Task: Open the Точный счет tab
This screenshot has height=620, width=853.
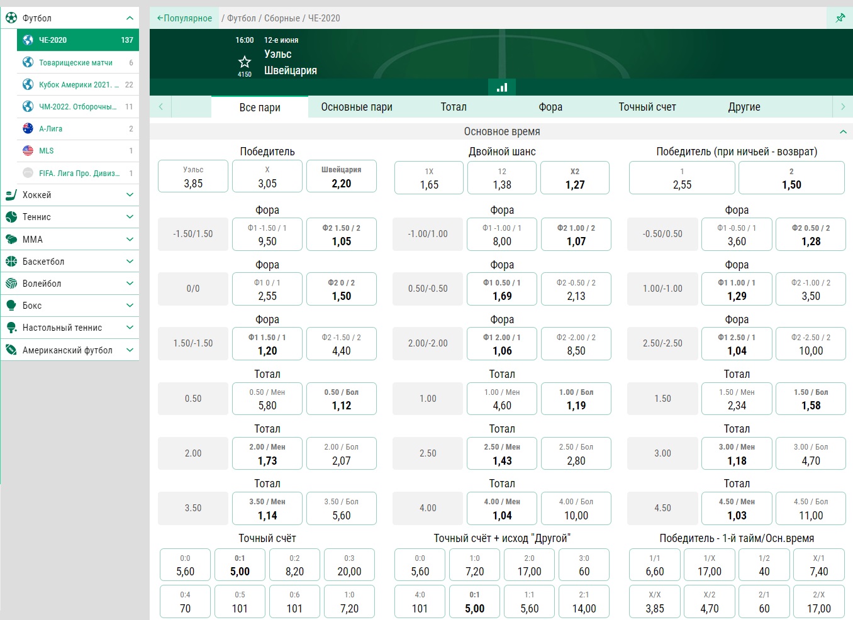Action: pos(647,107)
